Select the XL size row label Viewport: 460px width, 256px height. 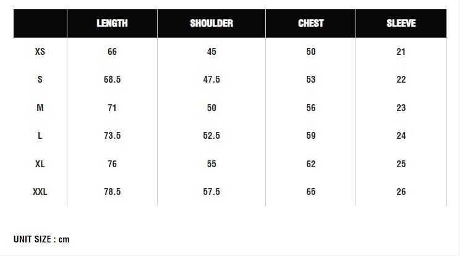40,164
